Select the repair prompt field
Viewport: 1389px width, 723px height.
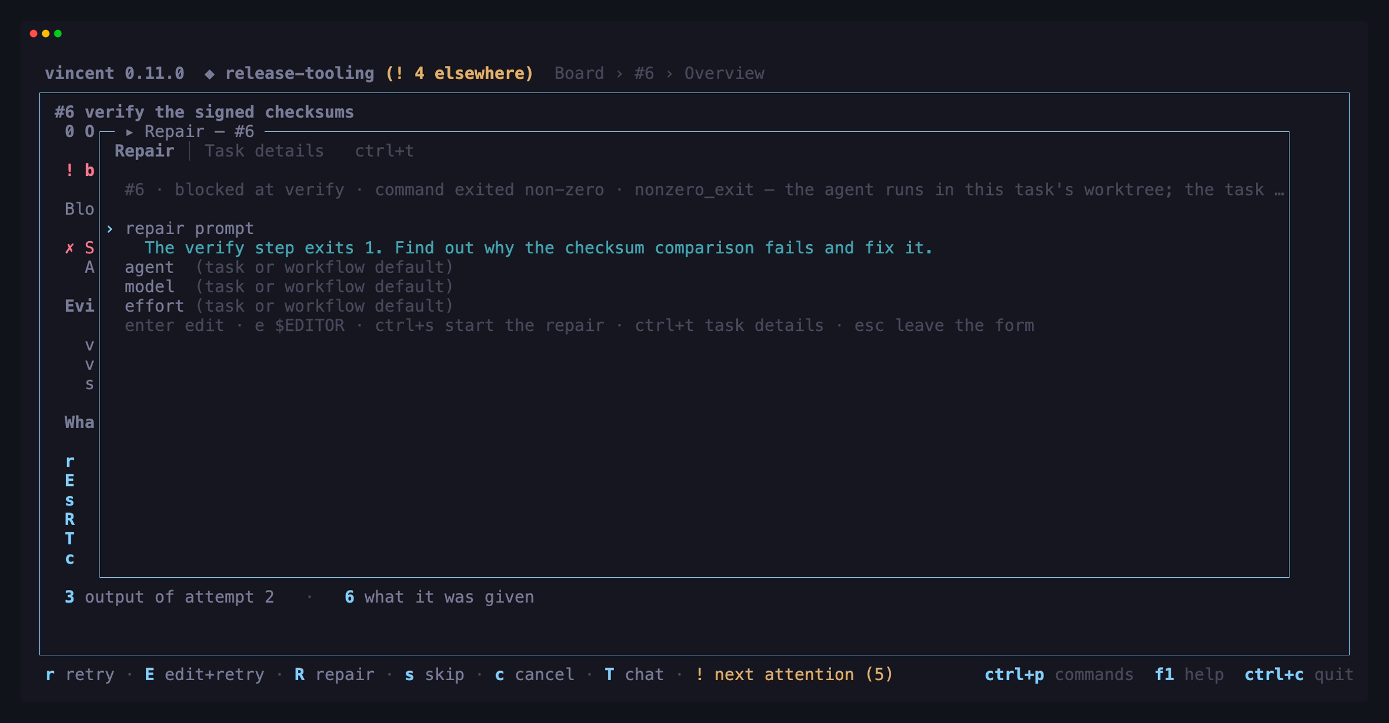[x=189, y=228]
